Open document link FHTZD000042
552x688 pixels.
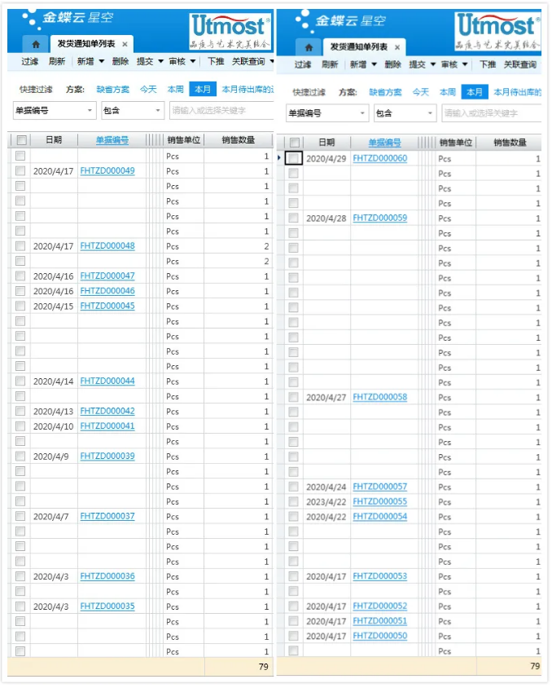pyautogui.click(x=107, y=411)
